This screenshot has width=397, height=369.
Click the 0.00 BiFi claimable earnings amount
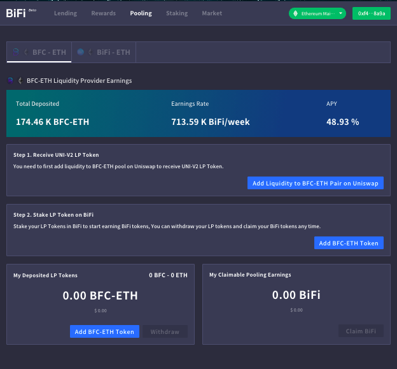(x=296, y=295)
